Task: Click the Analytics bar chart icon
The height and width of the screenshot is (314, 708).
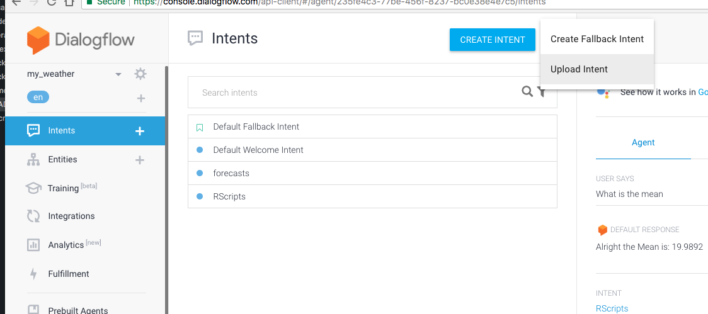Action: tap(33, 245)
